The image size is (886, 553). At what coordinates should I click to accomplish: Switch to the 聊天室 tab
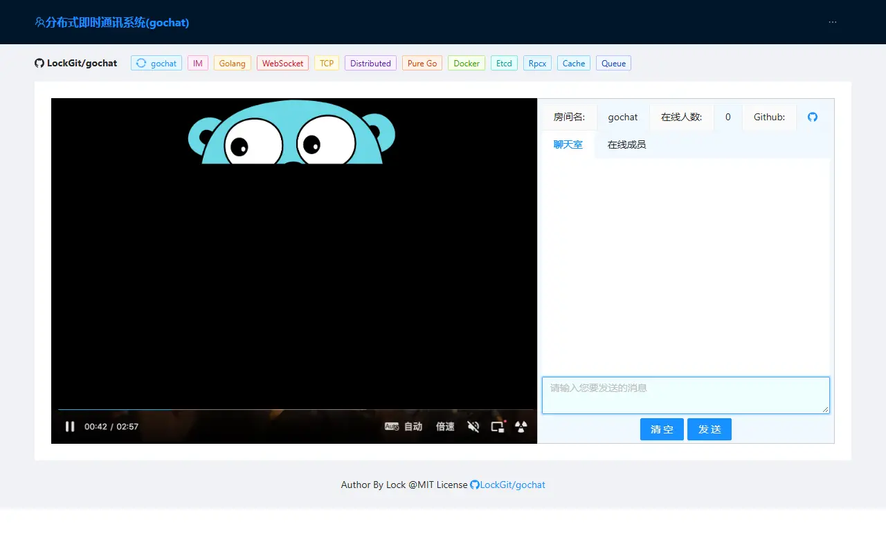[568, 144]
